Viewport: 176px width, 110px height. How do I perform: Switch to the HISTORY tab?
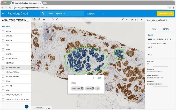(x=165, y=29)
